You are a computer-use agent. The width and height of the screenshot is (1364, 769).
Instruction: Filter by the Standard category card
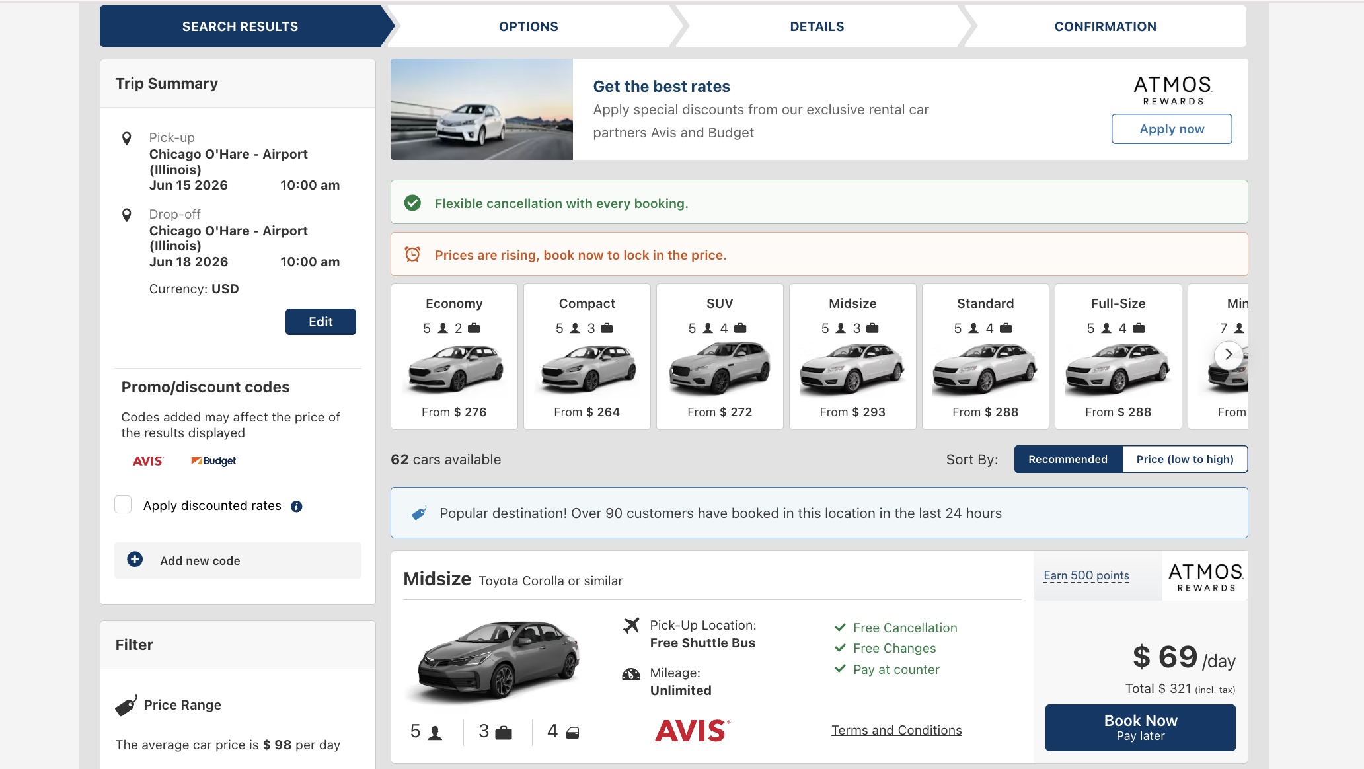click(985, 357)
